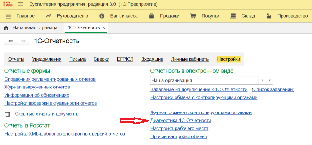
Task: Click the trash bin icon
Action: [8, 114]
